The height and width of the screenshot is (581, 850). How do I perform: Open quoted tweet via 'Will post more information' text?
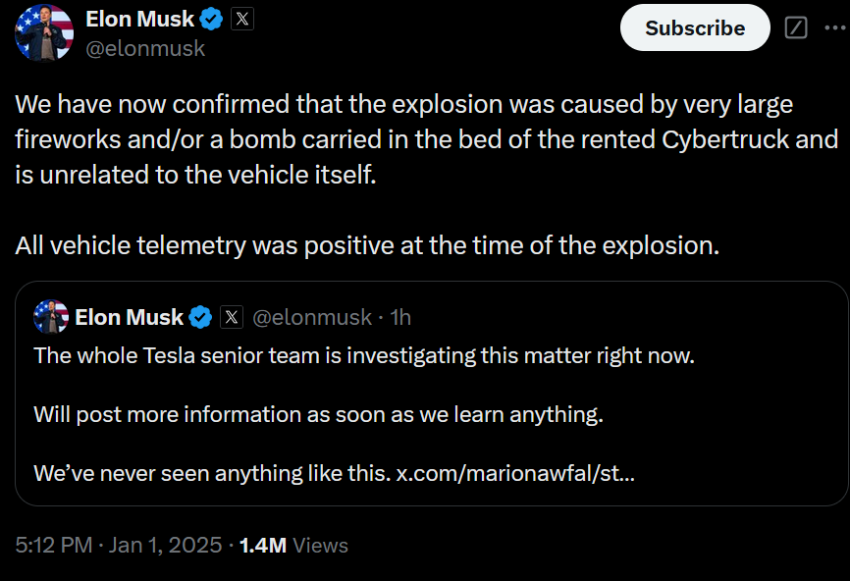pyautogui.click(x=318, y=414)
